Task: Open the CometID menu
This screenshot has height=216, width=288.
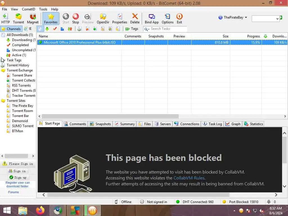Action: point(28,9)
